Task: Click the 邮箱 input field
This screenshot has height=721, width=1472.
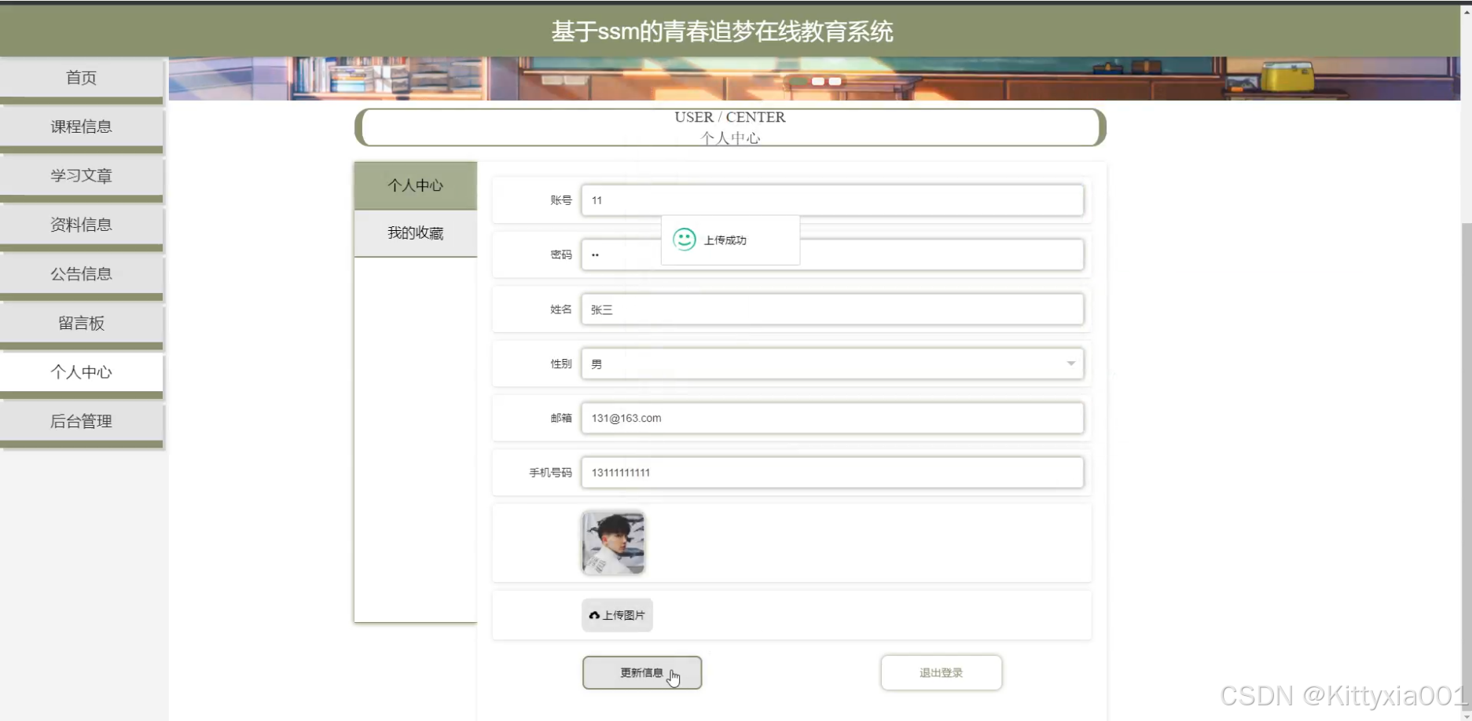Action: [x=832, y=418]
